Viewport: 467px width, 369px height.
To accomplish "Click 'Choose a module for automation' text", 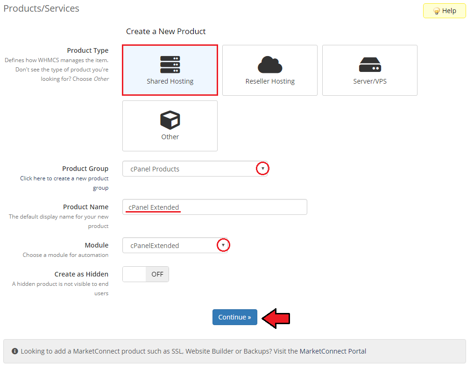I will point(65,255).
